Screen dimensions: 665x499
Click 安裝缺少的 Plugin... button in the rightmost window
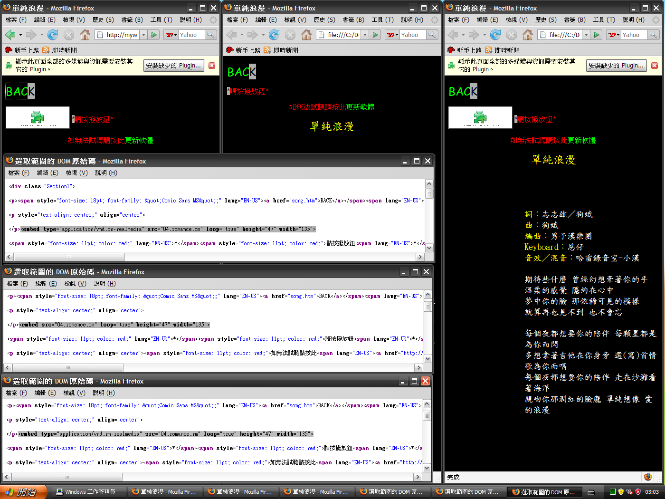click(616, 66)
